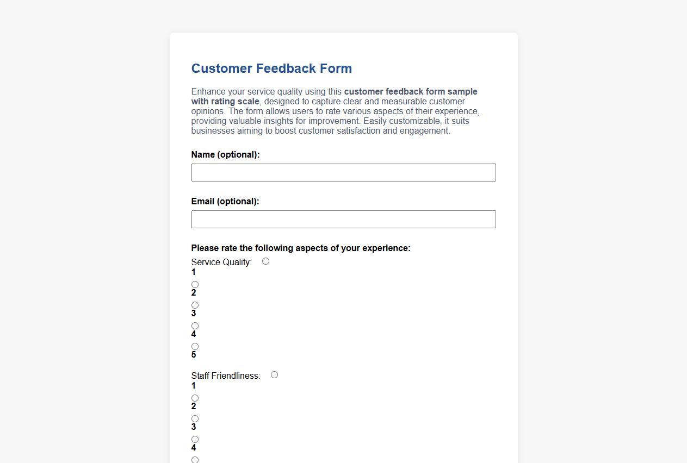Click inside the Name input field
Screen dimensions: 687x463
click(343, 172)
